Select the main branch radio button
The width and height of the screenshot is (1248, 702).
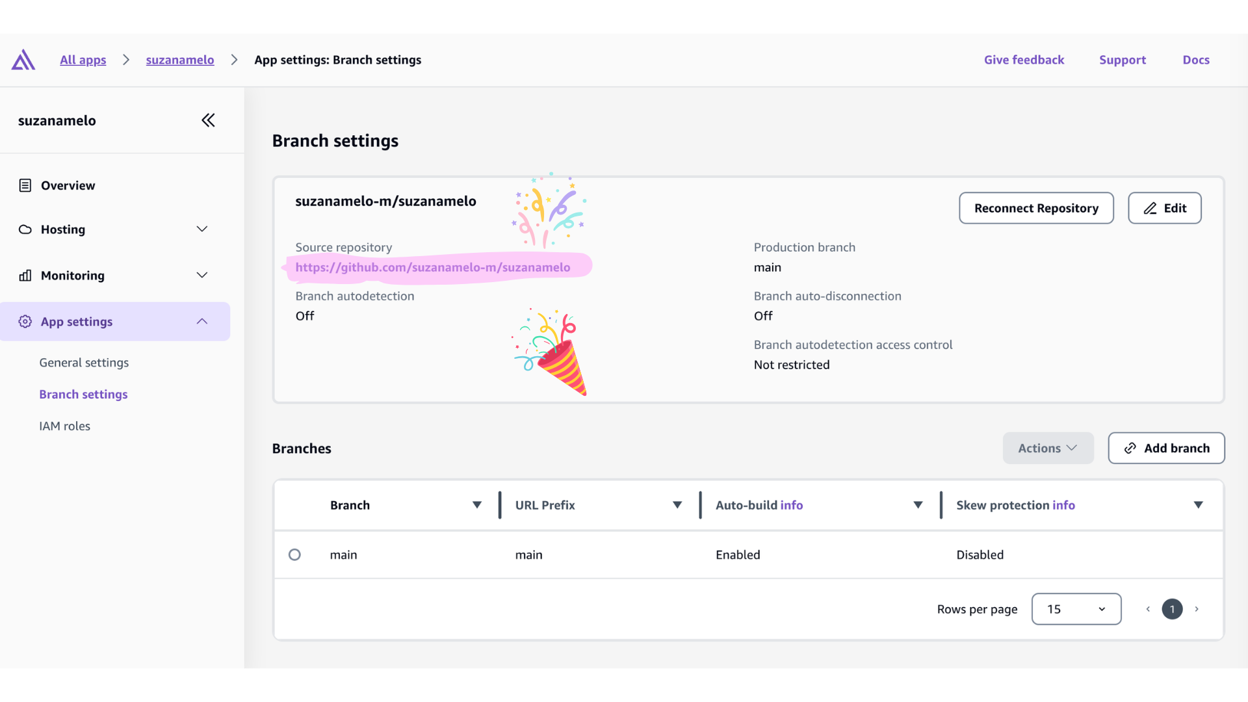[294, 554]
